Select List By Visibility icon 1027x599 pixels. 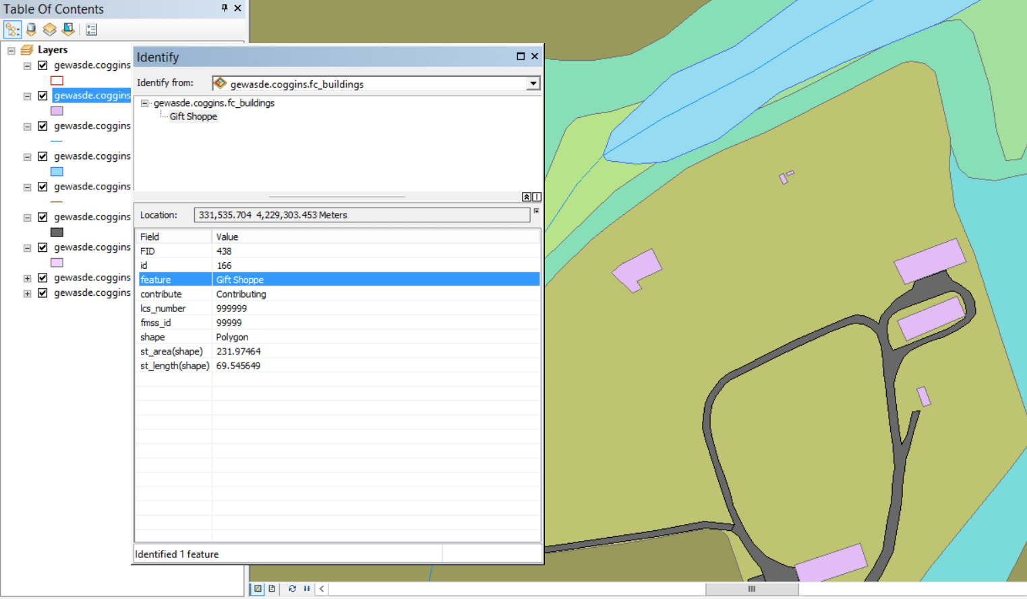(x=49, y=30)
